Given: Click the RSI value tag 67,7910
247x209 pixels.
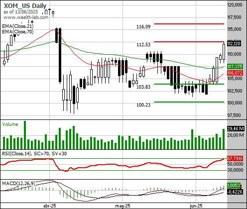Looking at the screenshot, I should (x=235, y=159).
